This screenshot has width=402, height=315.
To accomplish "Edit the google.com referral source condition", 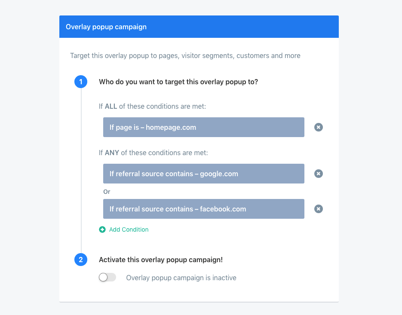I will [x=203, y=174].
